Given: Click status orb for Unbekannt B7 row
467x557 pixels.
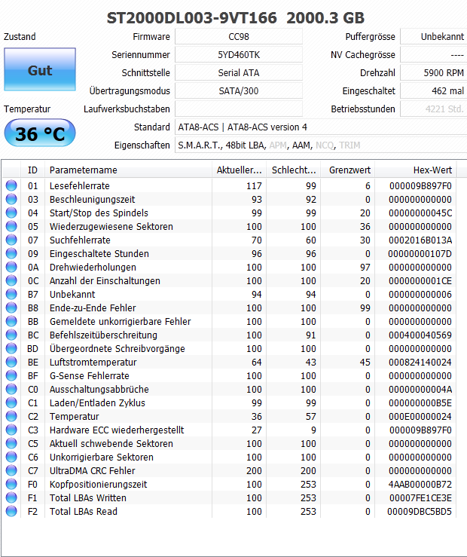Looking at the screenshot, I should 11,294.
